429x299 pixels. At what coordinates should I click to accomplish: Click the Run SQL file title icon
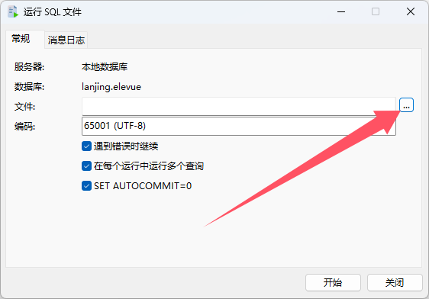click(x=13, y=12)
